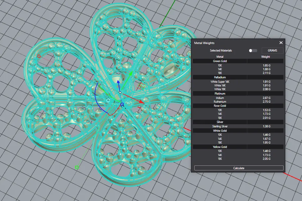Click the 1.65 G weight value
Viewport: 302px width, 201px height.
tap(267, 65)
